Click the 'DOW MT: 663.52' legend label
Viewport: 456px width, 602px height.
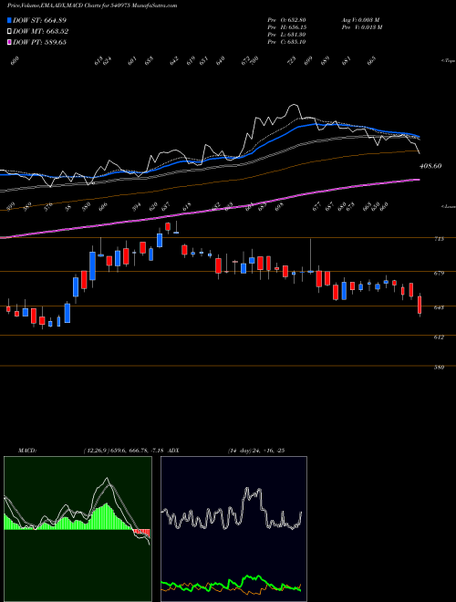tap(41, 31)
